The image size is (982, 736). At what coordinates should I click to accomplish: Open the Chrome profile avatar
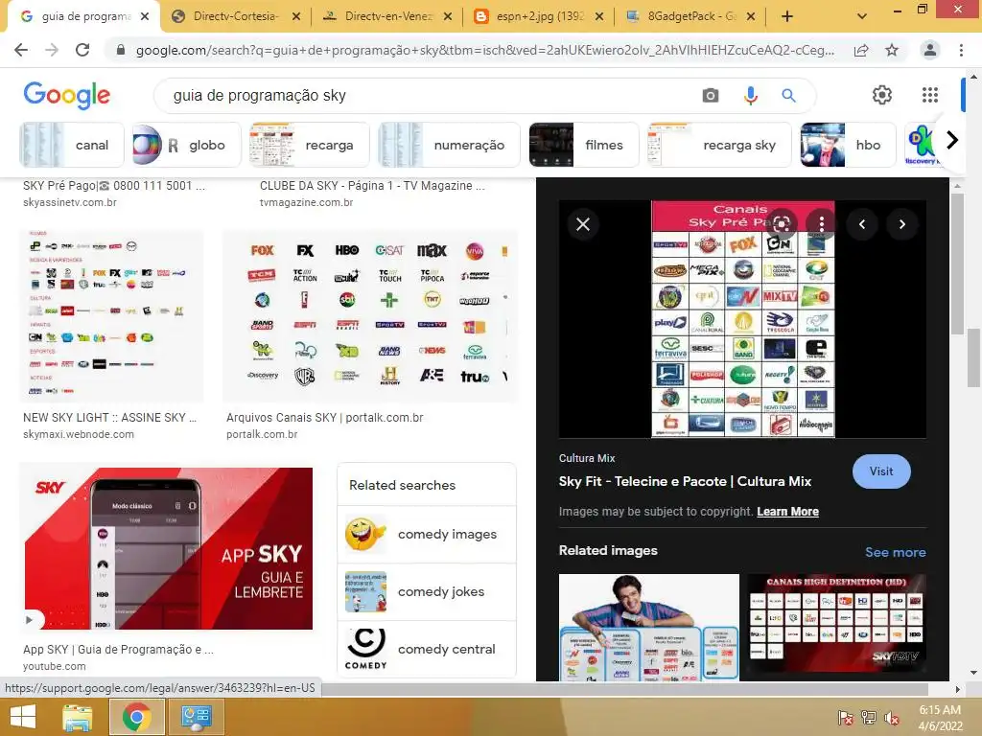pyautogui.click(x=930, y=50)
